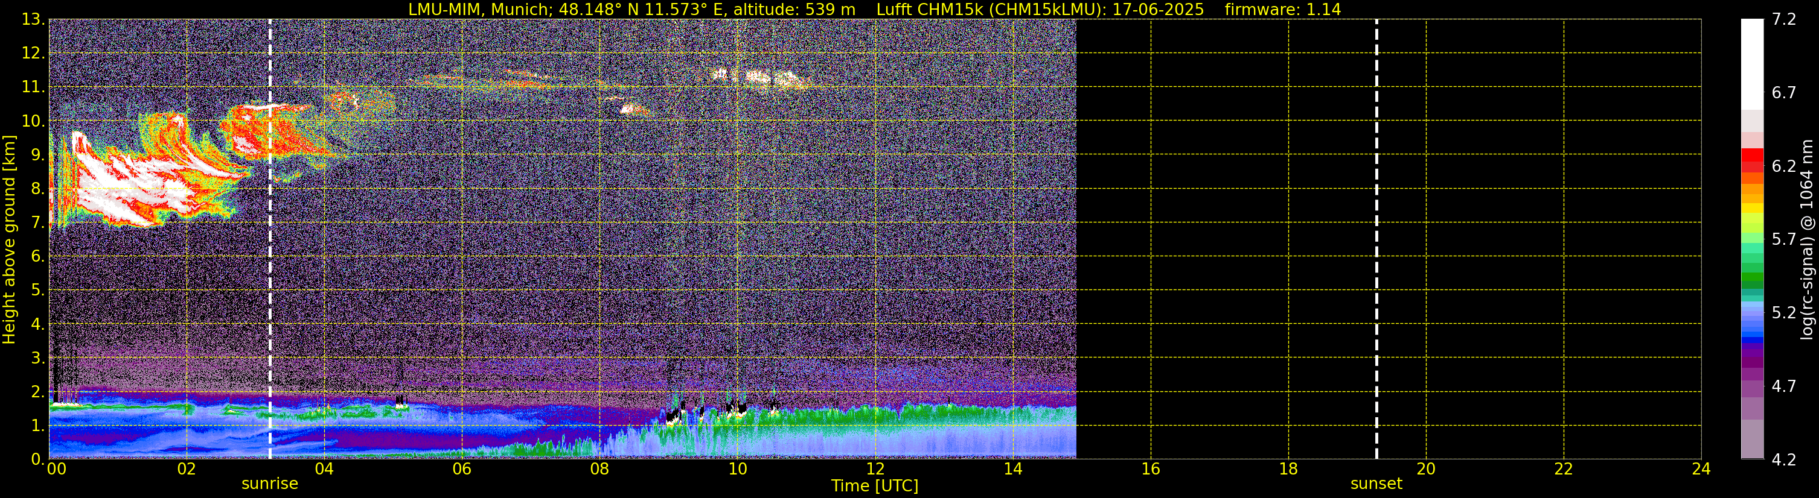Click the y-axis tick label '1.'

point(37,426)
